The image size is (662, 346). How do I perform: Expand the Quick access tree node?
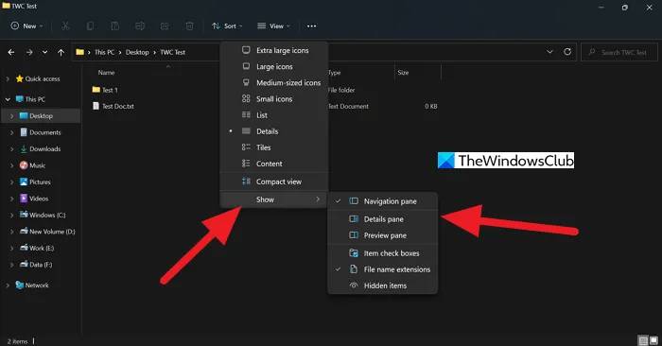(x=8, y=78)
